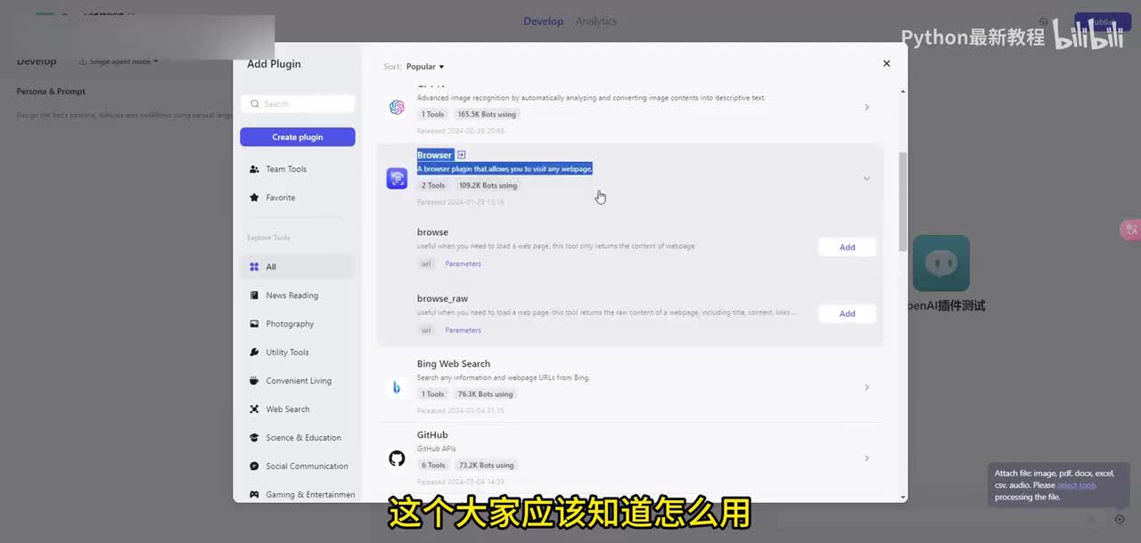Click the Favorite star icon

tap(254, 198)
